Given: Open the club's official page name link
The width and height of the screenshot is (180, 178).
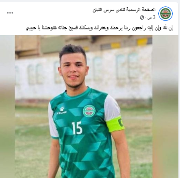Looking at the screenshot, I should coord(124,10).
